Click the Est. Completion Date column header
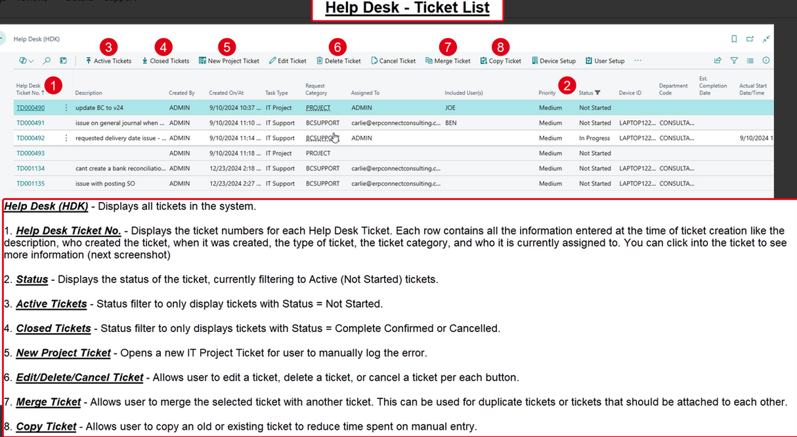This screenshot has height=437, width=797. [713, 86]
